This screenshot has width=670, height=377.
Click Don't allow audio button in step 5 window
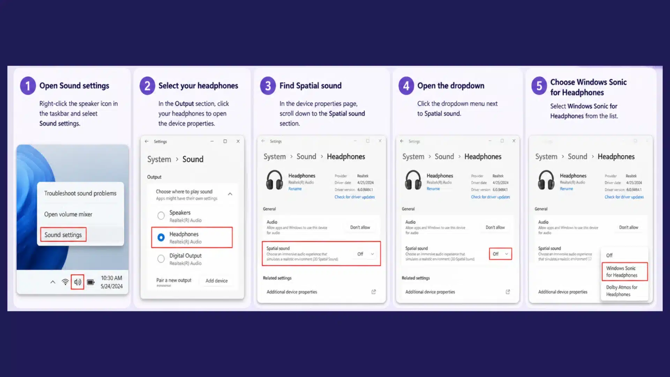628,228
